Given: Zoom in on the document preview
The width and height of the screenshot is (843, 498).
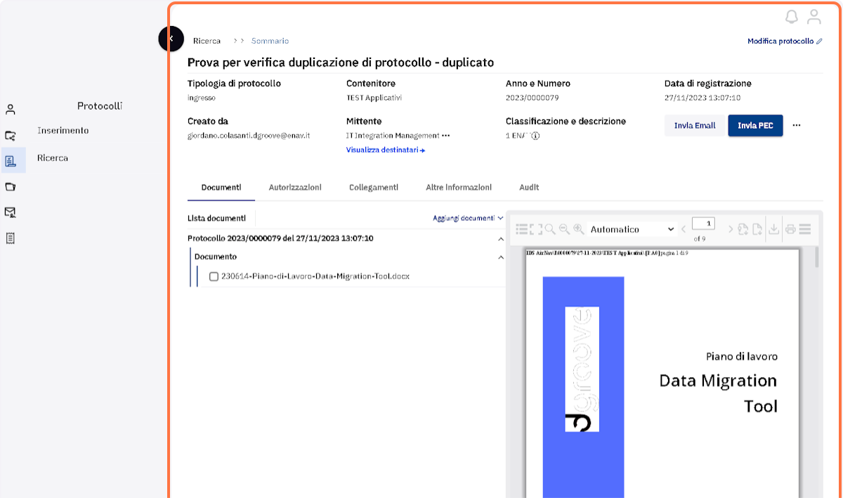Looking at the screenshot, I should click(x=579, y=229).
